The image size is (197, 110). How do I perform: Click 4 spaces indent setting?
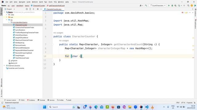click(x=190, y=103)
